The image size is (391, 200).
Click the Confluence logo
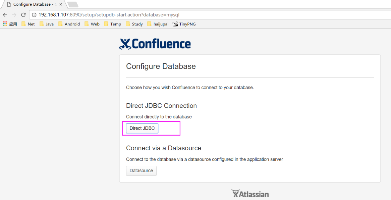point(155,44)
